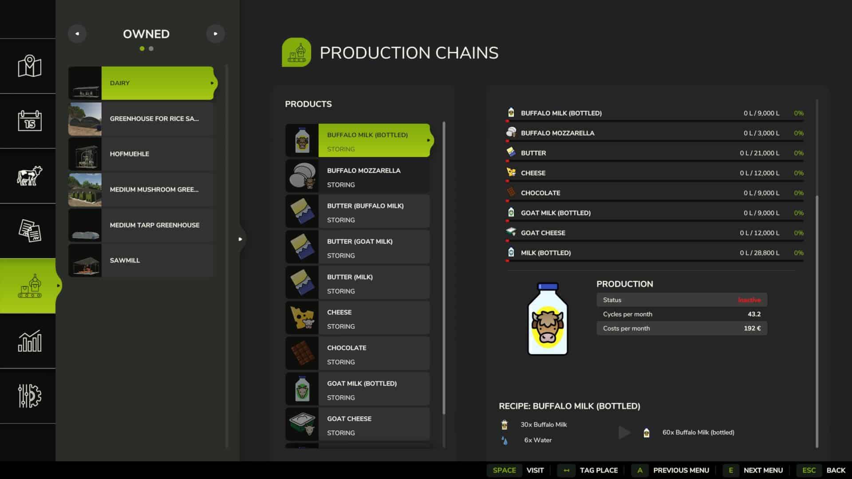Viewport: 852px width, 479px height.
Task: Expand side panel with middle arrow
Action: click(x=240, y=239)
